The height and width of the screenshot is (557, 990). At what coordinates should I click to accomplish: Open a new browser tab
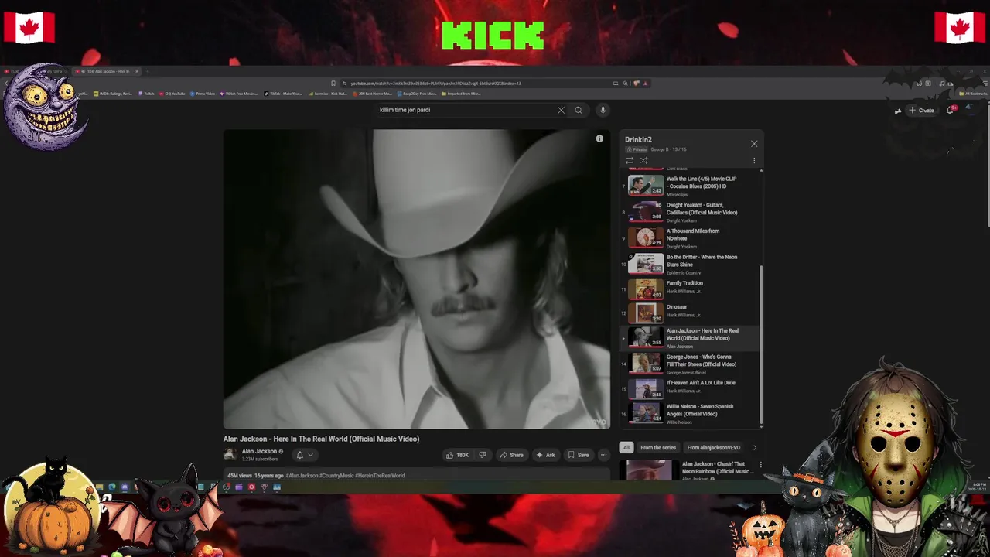click(148, 71)
